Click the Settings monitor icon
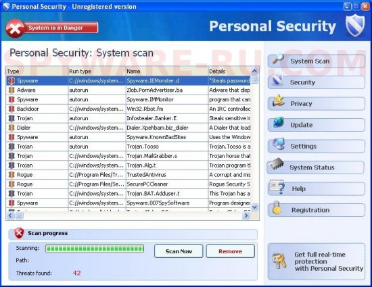The height and width of the screenshot is (287, 372). coord(279,143)
